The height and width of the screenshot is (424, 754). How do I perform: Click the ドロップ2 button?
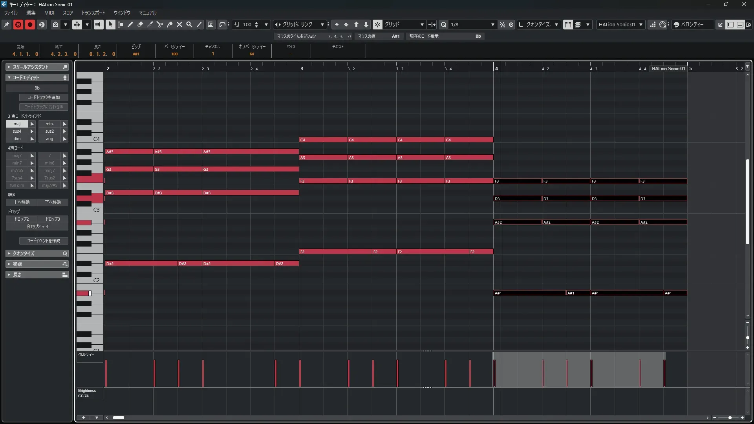click(22, 219)
